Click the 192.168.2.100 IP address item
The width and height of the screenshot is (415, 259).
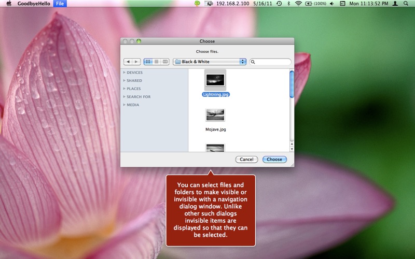tap(232, 4)
